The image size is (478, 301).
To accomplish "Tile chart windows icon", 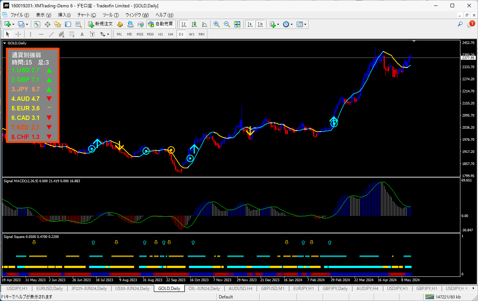I will (237, 24).
